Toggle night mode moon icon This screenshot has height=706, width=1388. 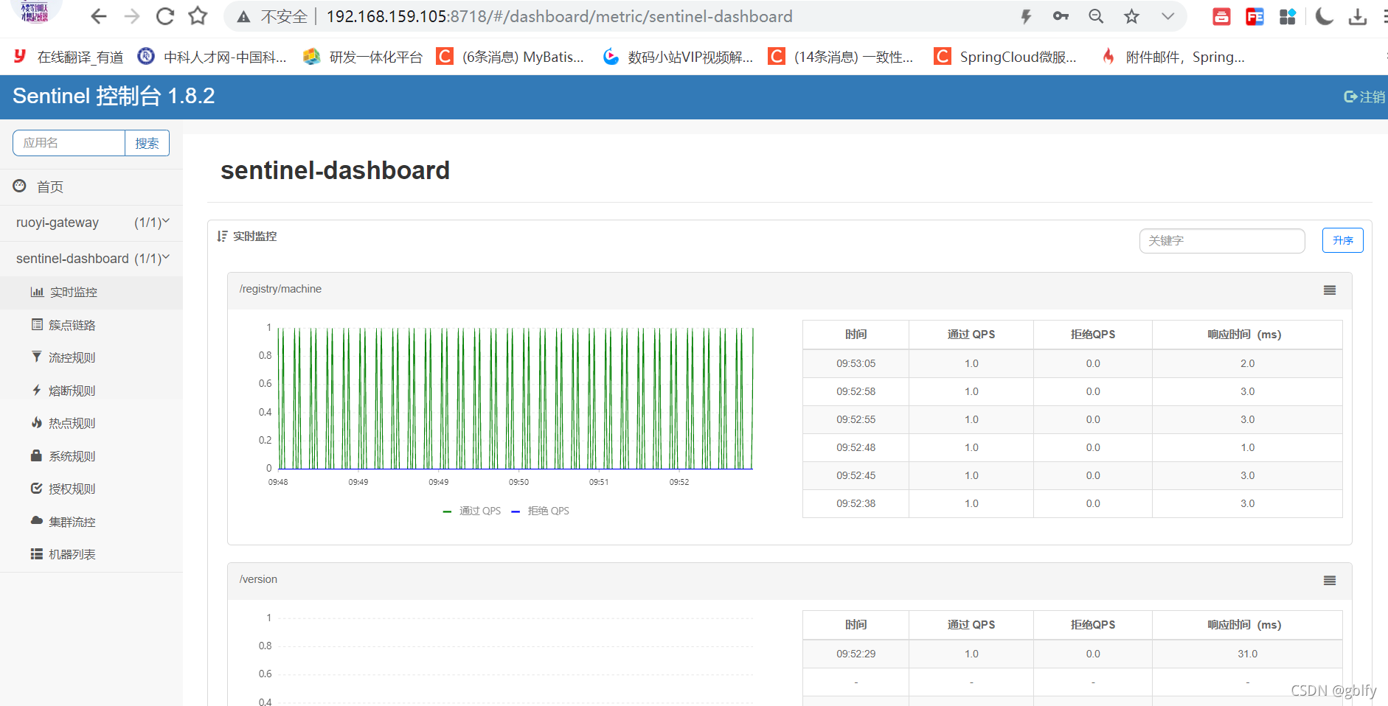pyautogui.click(x=1325, y=16)
